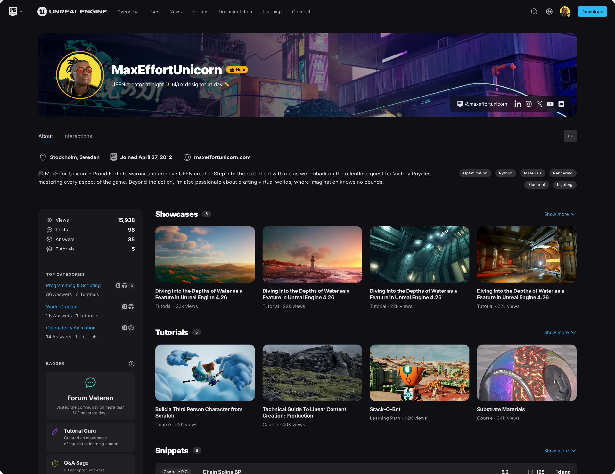Click the Badges info icon
The width and height of the screenshot is (615, 474).
coord(131,364)
